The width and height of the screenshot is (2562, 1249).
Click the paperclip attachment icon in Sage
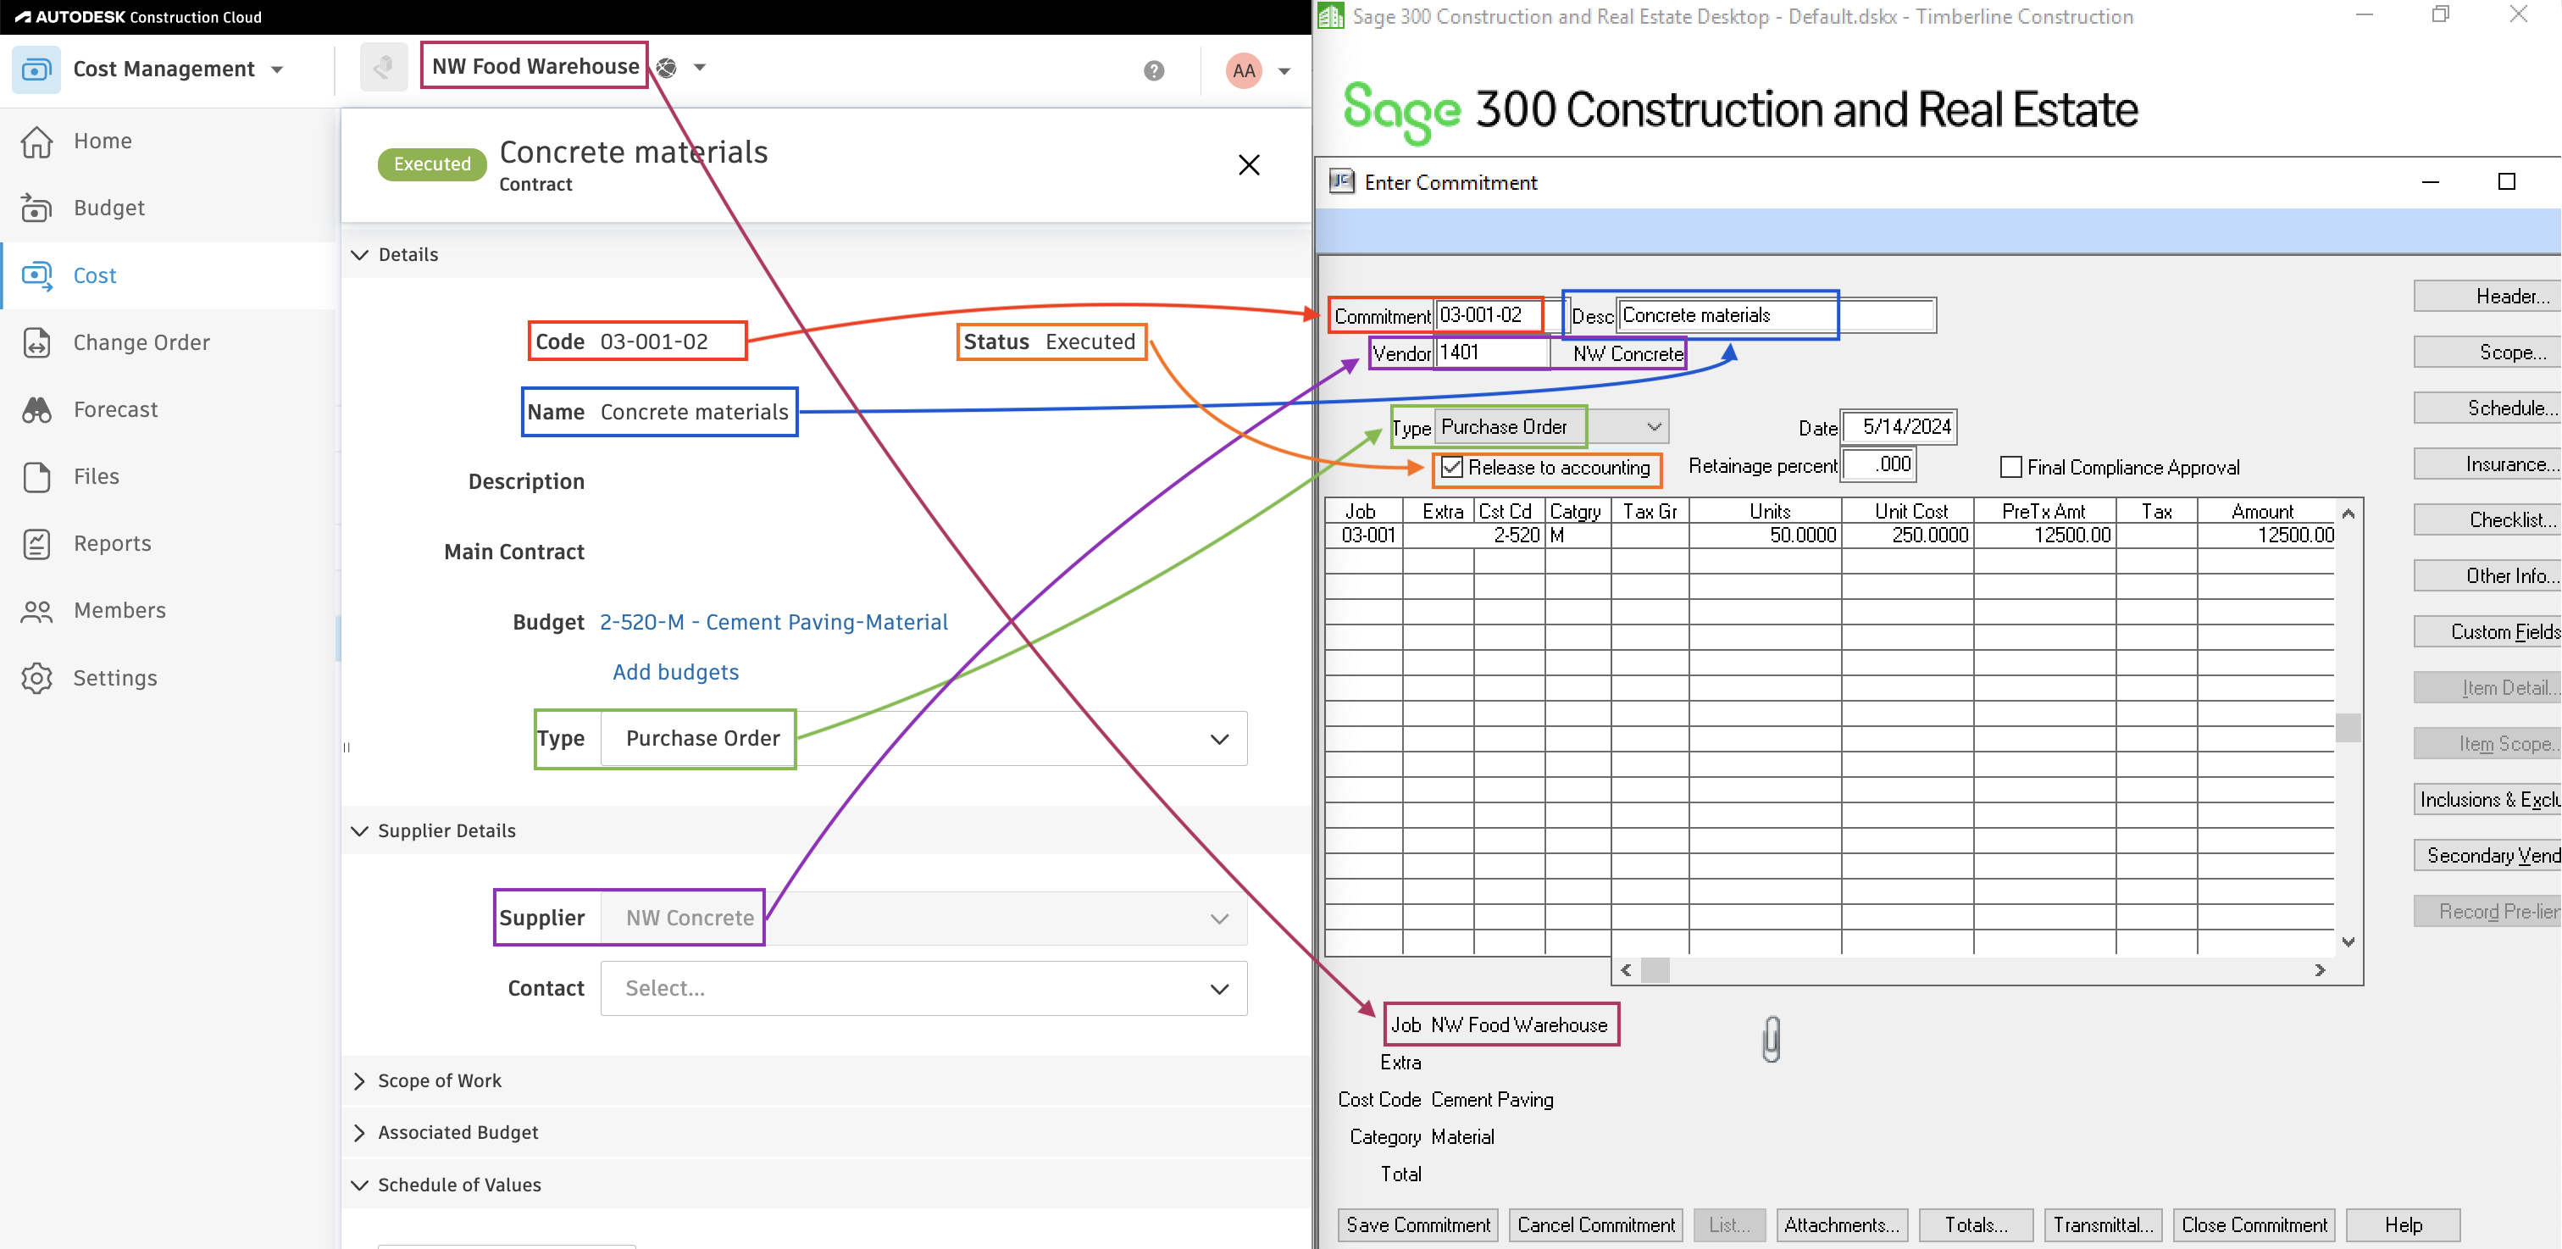tap(1772, 1039)
